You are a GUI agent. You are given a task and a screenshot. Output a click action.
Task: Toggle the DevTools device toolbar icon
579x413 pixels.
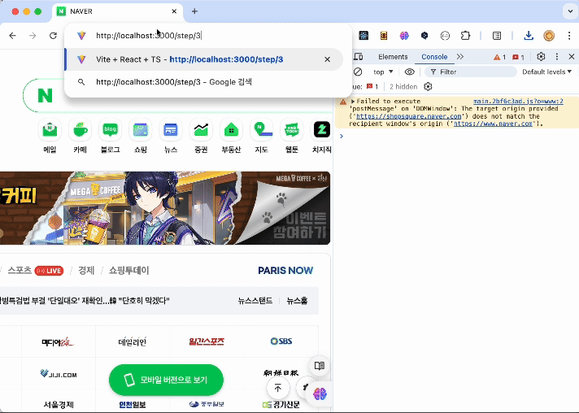point(358,57)
